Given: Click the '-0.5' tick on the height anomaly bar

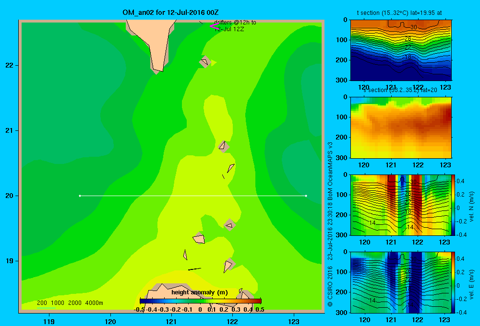Looking at the screenshot, I should 140,310.
